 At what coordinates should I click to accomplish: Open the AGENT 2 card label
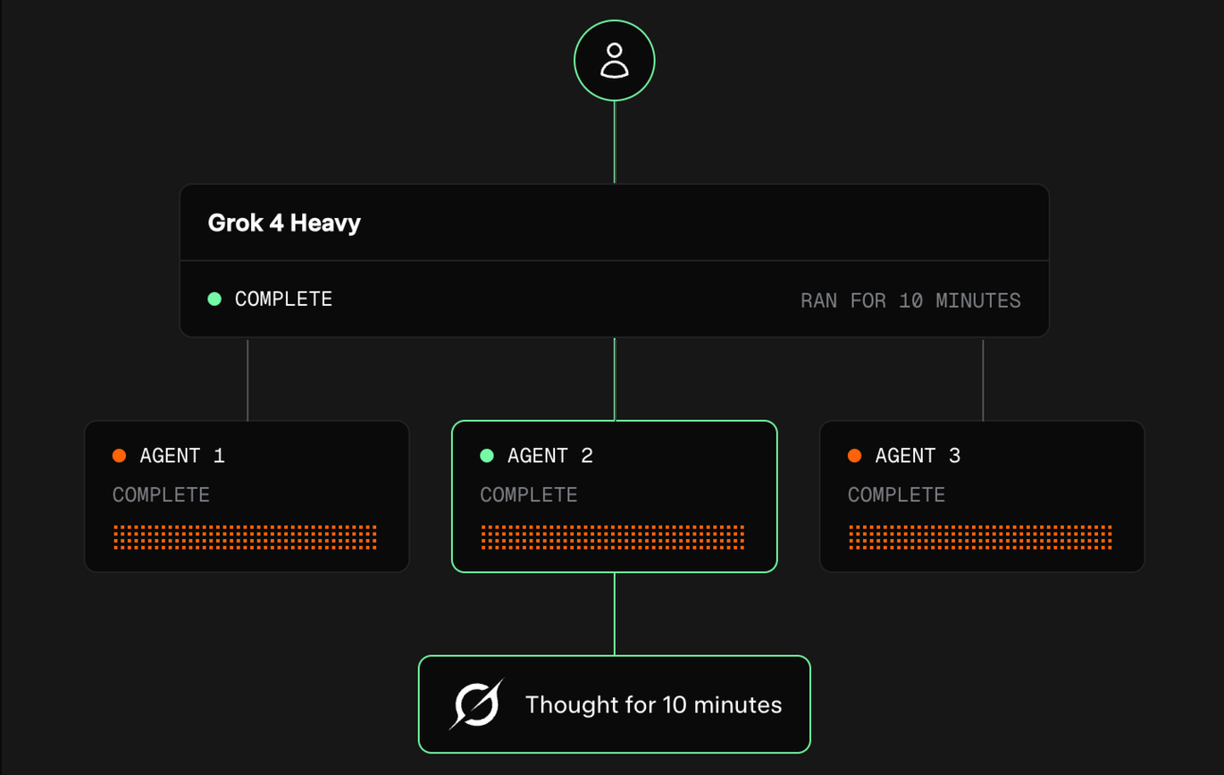tap(549, 456)
